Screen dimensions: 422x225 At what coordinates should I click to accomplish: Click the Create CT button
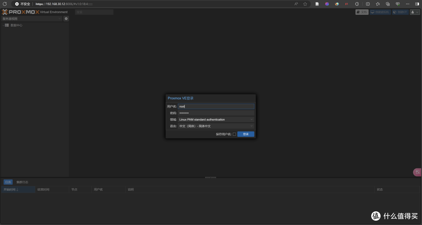pos(400,12)
